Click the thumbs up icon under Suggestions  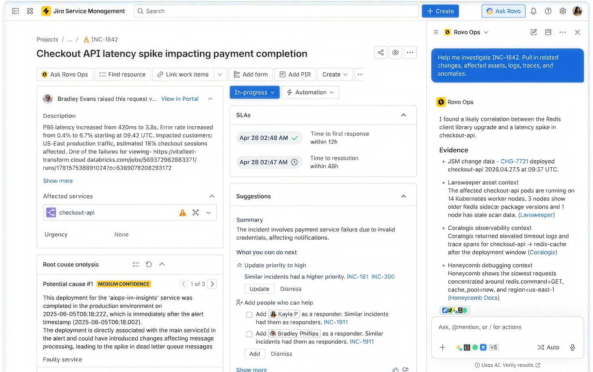396,370
